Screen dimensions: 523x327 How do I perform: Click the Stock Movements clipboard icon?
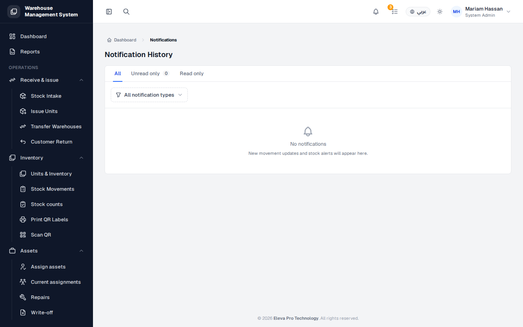click(23, 189)
